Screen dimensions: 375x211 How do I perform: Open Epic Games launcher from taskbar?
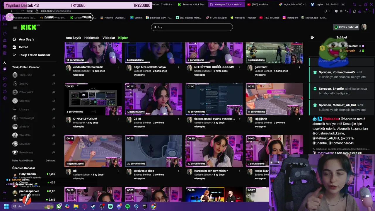(145, 206)
